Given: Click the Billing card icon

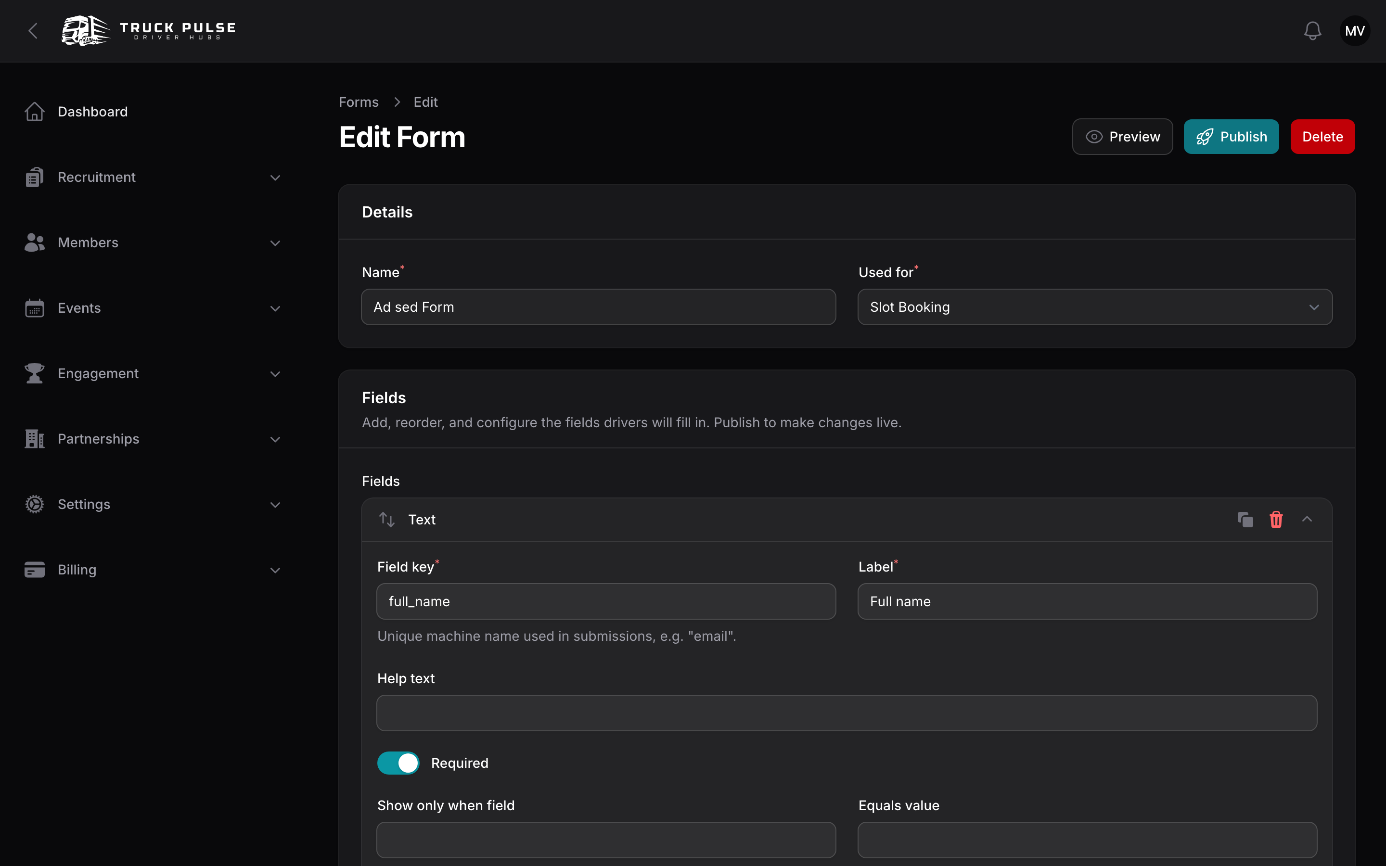Looking at the screenshot, I should click(x=34, y=570).
